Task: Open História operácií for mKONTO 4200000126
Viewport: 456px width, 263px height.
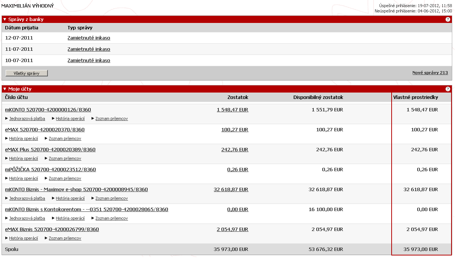Action: coord(70,119)
